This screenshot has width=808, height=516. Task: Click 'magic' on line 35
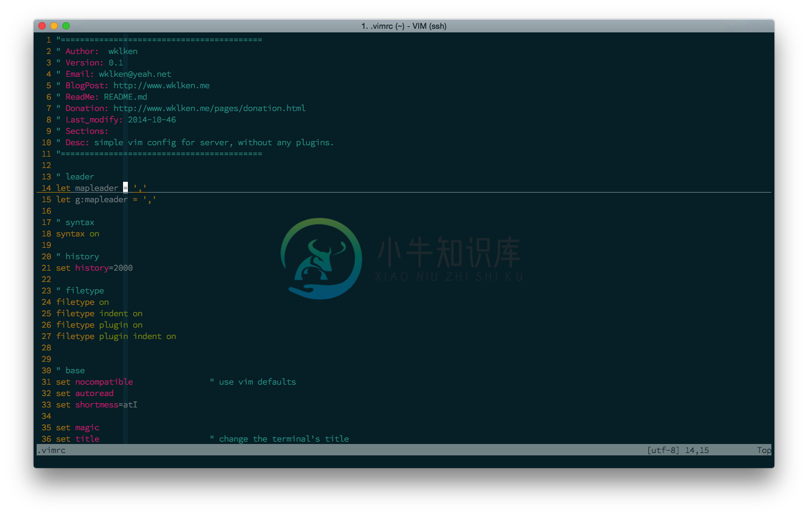[87, 427]
